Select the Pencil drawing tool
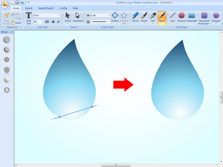Screen dimensions: 223x167 click(x=135, y=17)
